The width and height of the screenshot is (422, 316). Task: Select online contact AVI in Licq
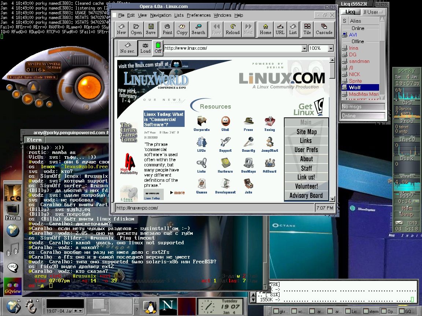(x=360, y=35)
